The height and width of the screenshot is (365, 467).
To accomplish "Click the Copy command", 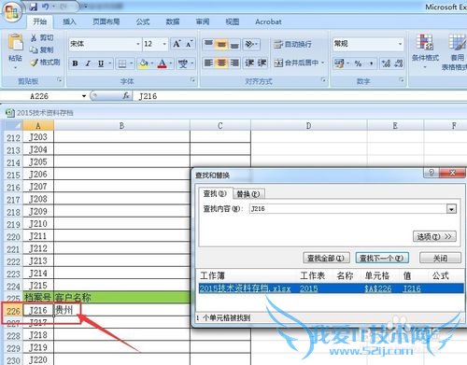I will (x=42, y=49).
